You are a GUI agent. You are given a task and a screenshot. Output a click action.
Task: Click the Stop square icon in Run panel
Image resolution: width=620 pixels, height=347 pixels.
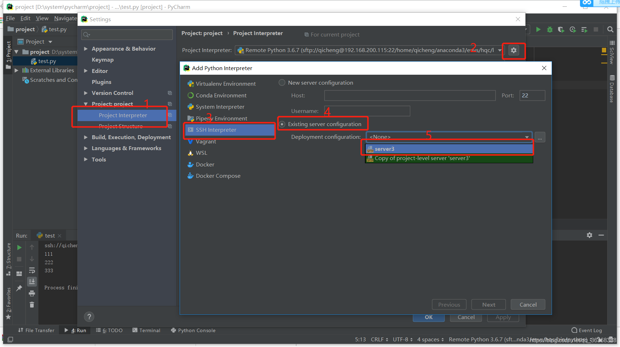[x=19, y=259]
